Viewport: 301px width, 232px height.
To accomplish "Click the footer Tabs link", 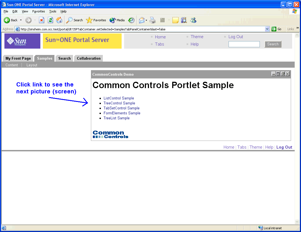I will click(x=242, y=147).
